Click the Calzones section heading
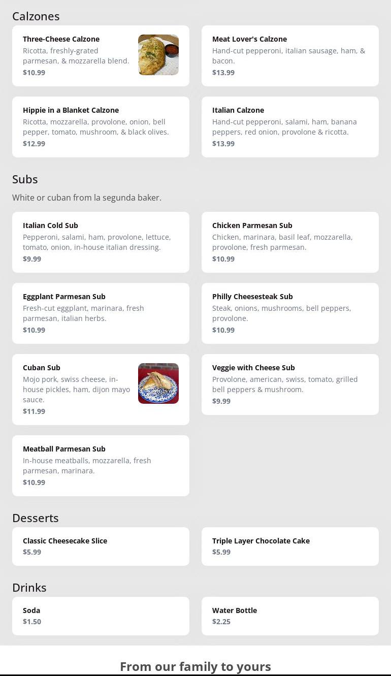Screen dimensions: 391x676 [x=36, y=16]
